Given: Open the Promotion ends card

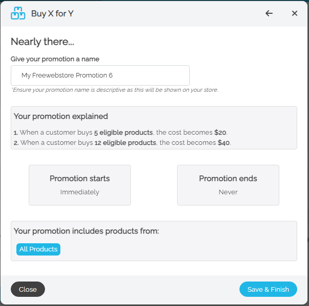Looking at the screenshot, I should pyautogui.click(x=228, y=185).
